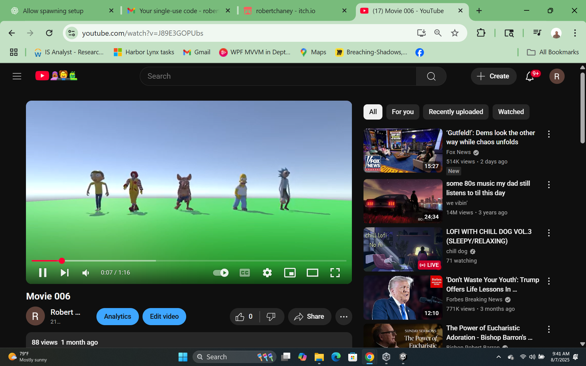Image resolution: width=586 pixels, height=366 pixels.
Task: Click the YouTube search field
Action: pyautogui.click(x=278, y=76)
